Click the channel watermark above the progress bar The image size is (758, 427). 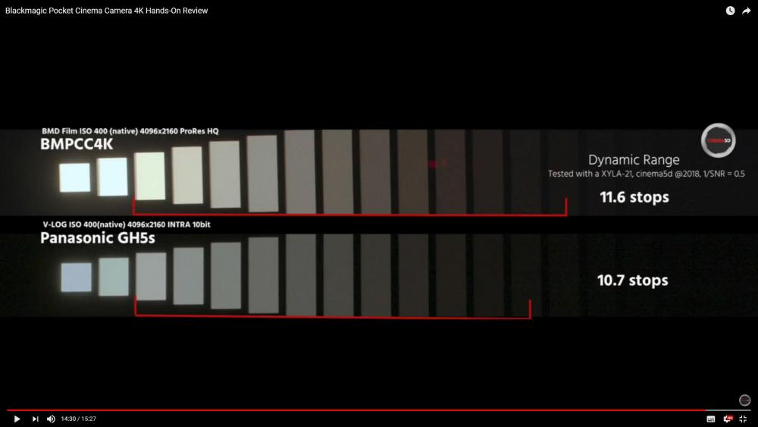744,400
